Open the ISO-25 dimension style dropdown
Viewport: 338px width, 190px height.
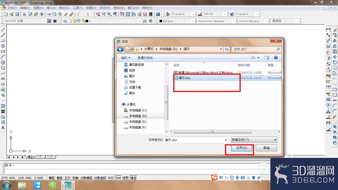(225, 14)
